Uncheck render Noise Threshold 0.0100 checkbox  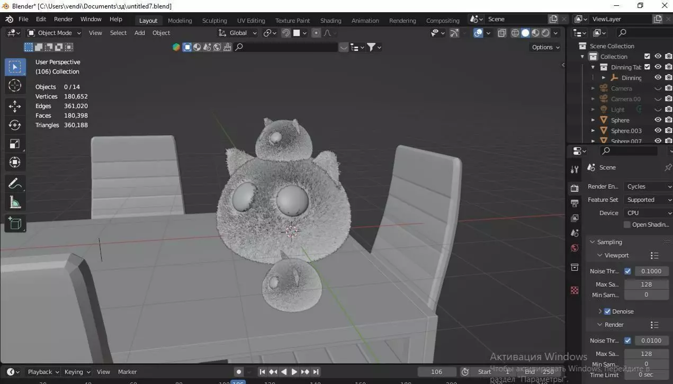(627, 341)
